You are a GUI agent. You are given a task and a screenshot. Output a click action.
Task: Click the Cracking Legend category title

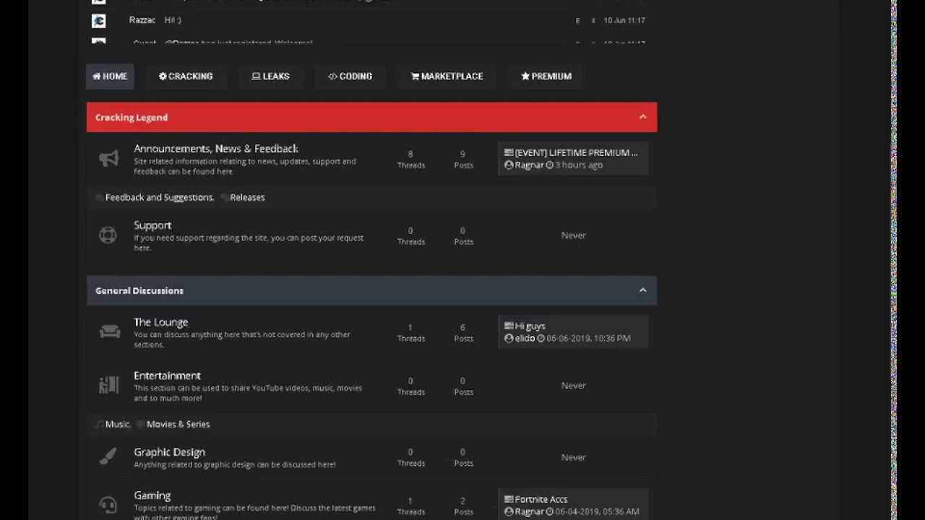[132, 117]
